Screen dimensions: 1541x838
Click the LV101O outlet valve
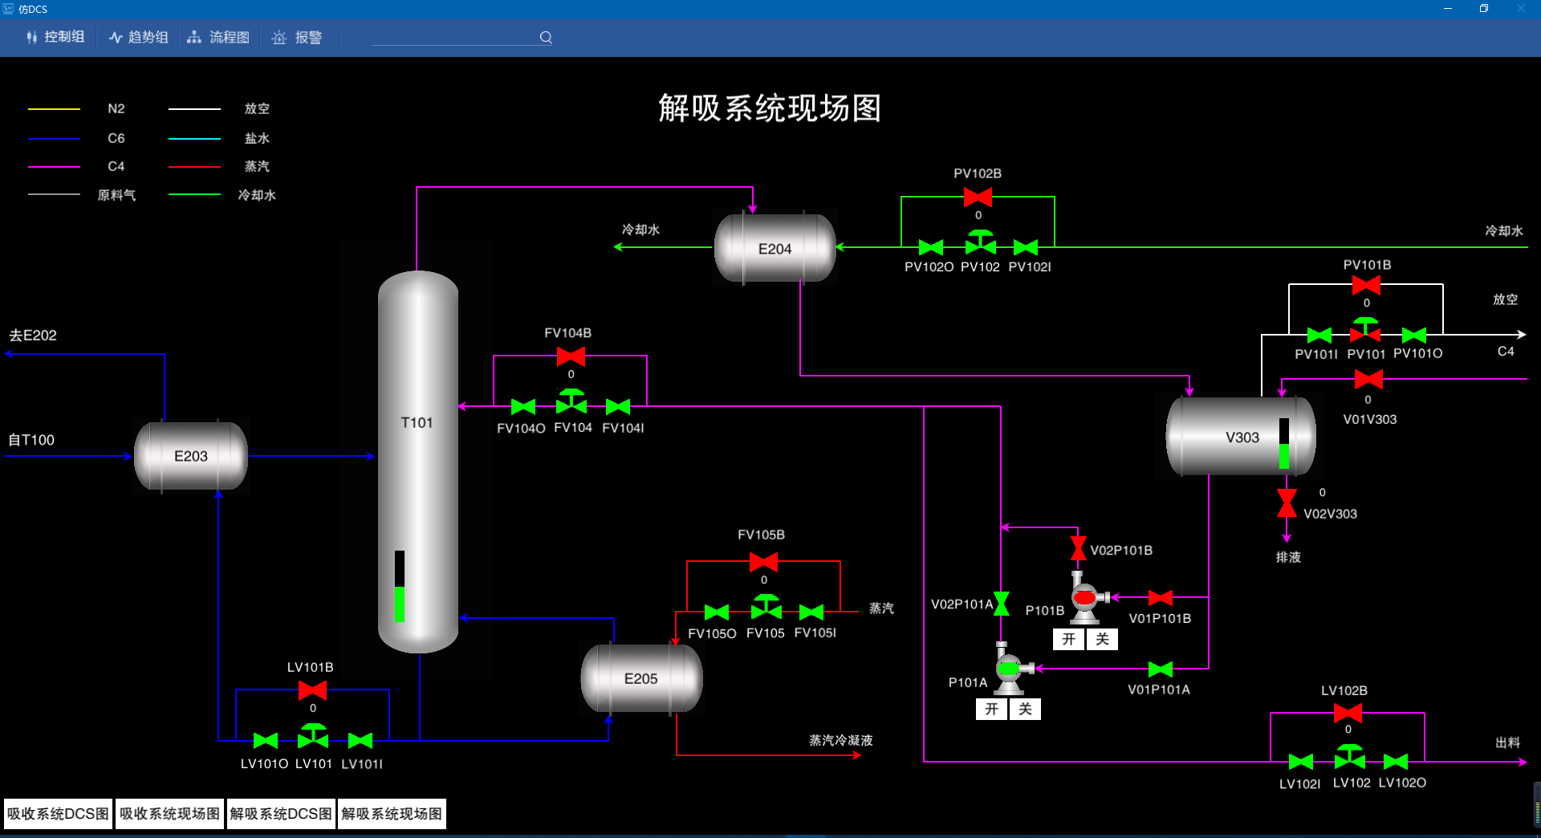266,740
